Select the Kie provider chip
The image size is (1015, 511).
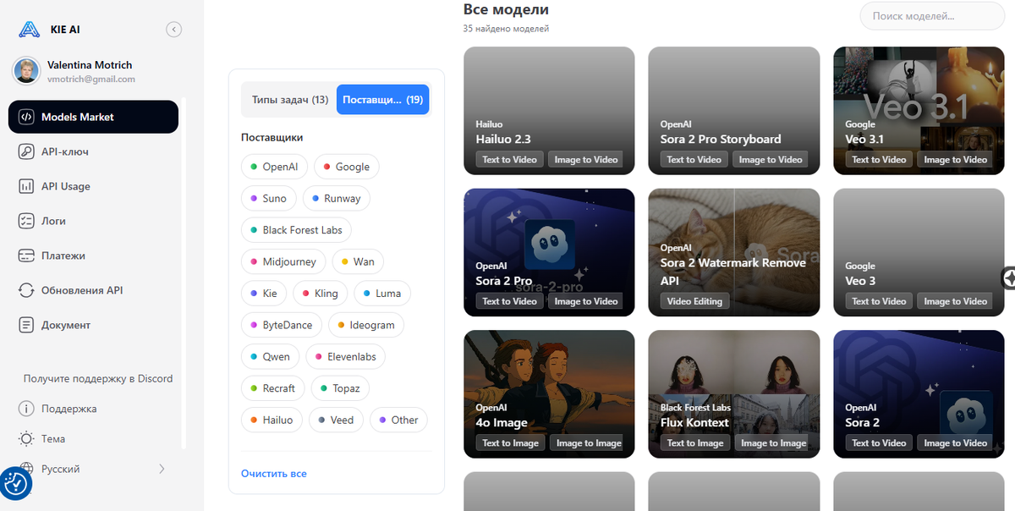pos(263,294)
